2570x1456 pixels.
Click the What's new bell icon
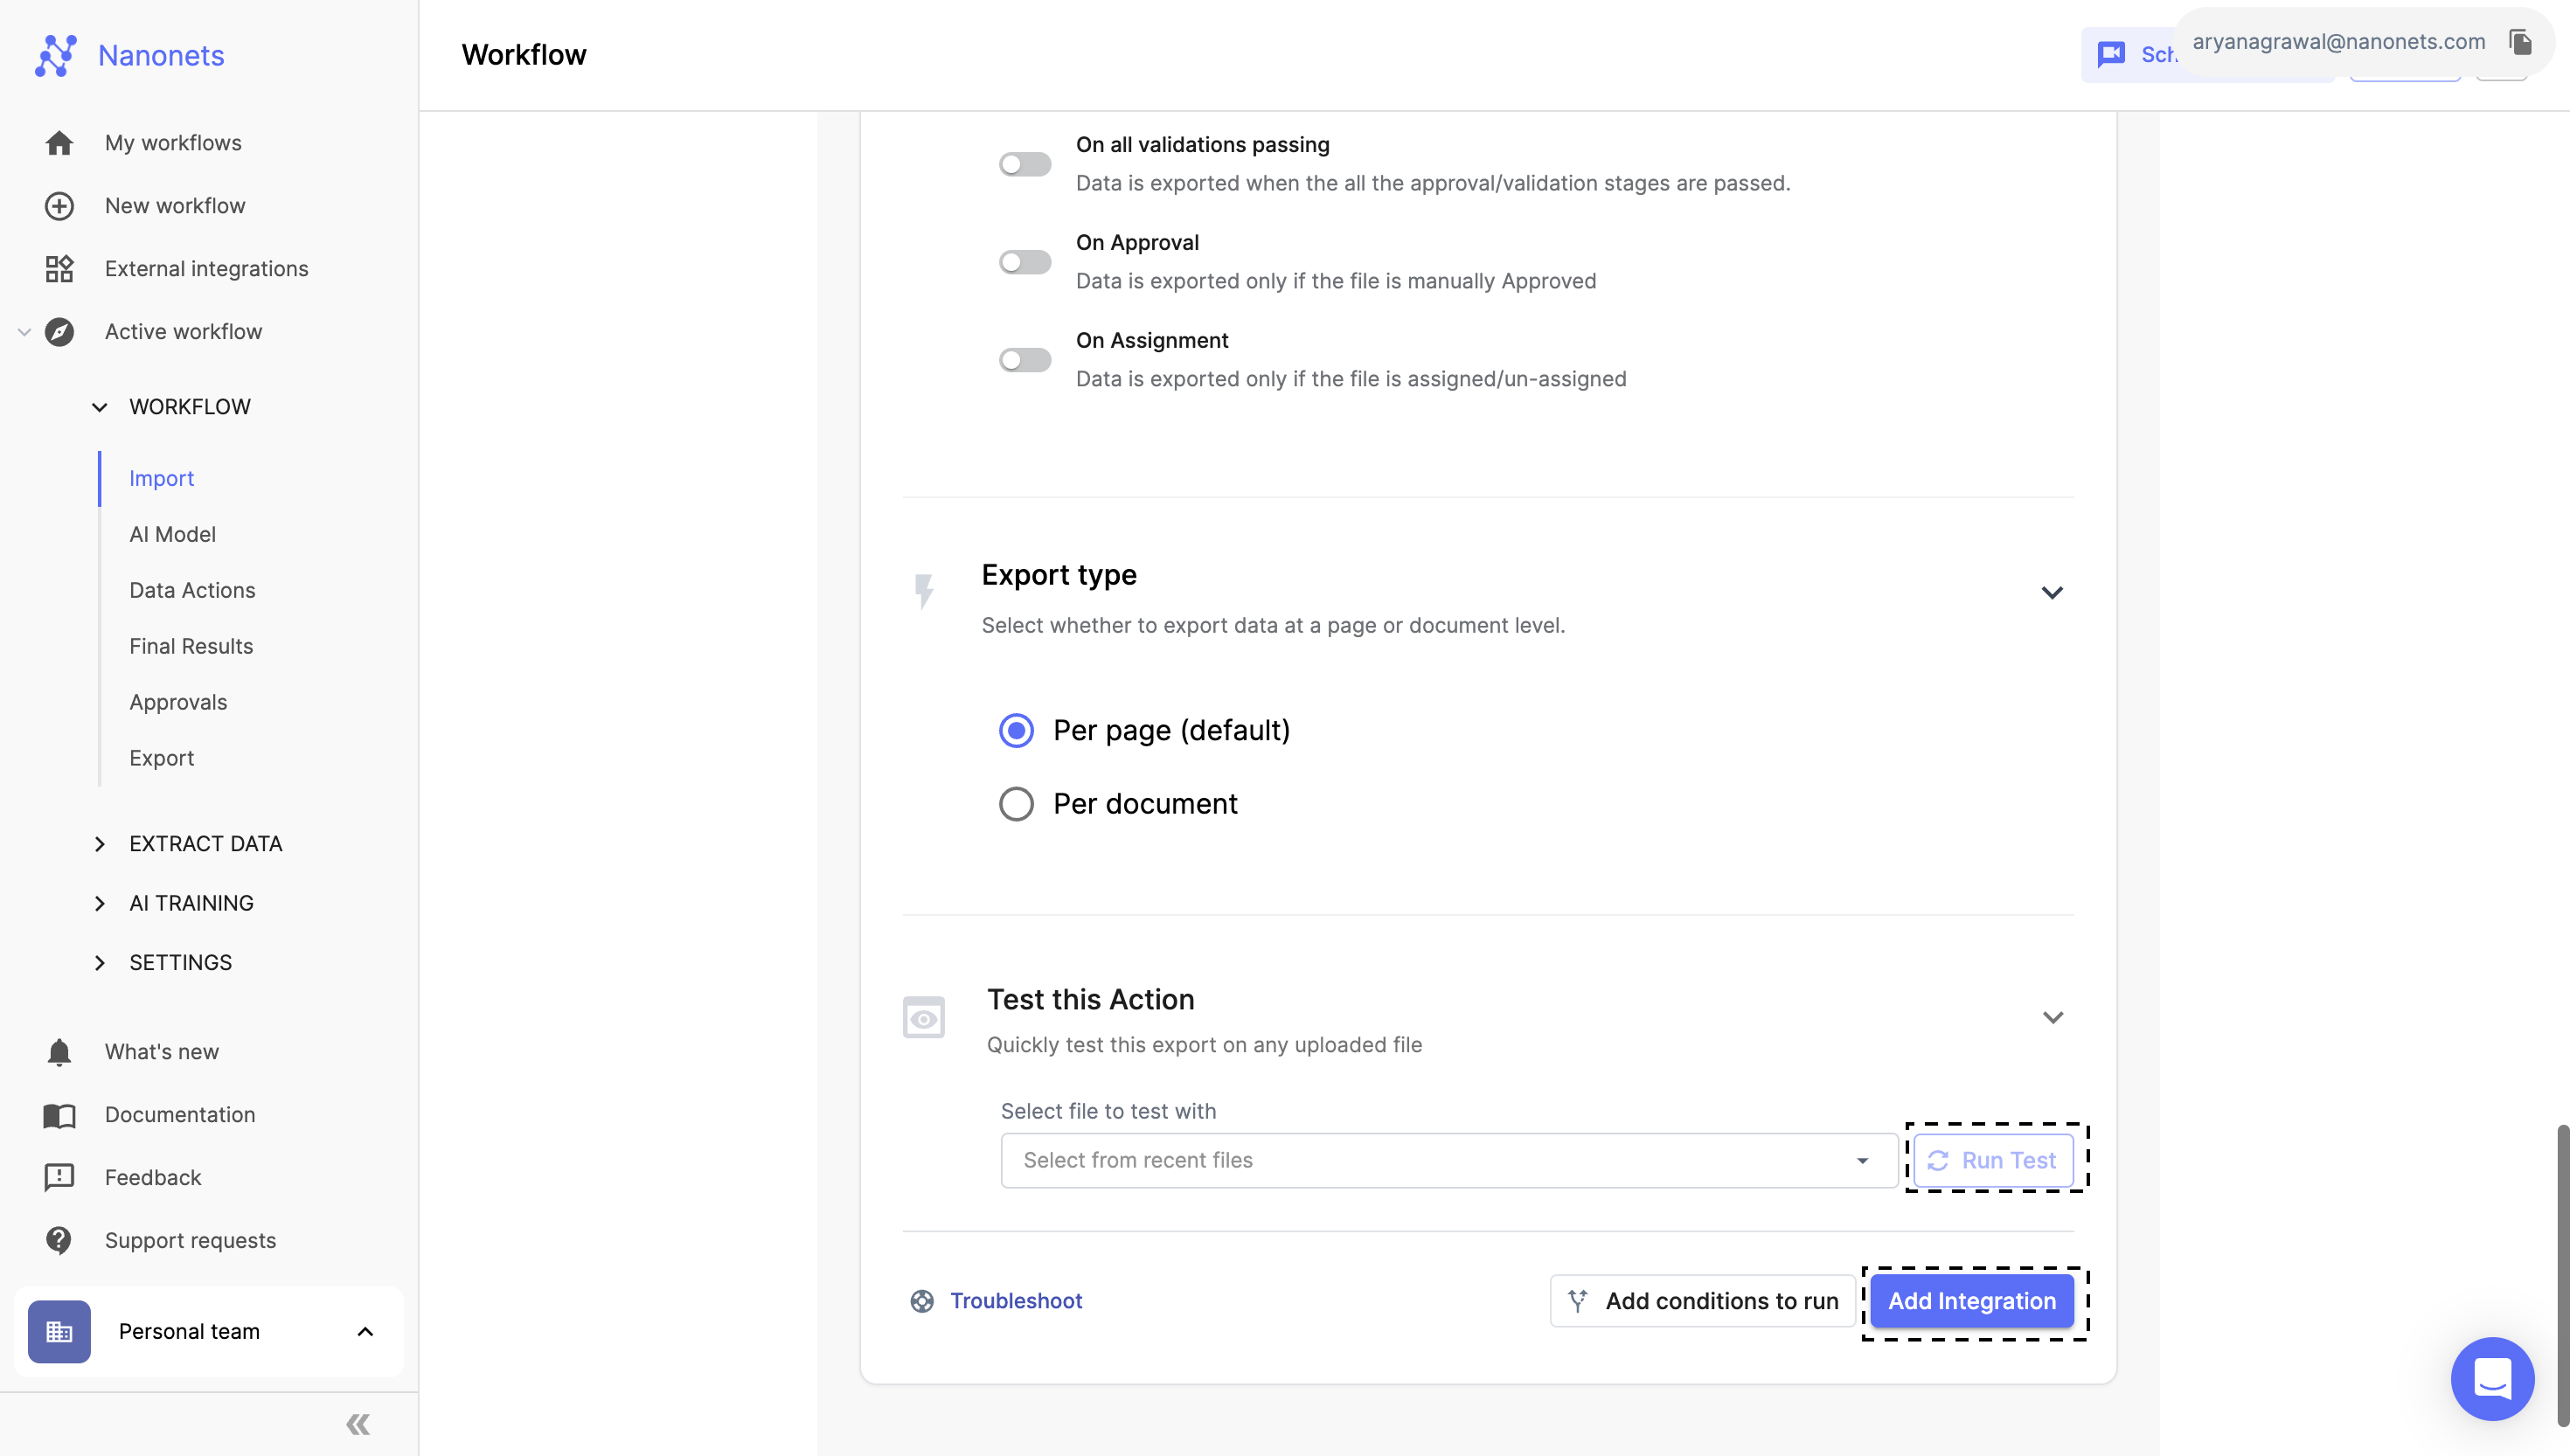click(x=59, y=1052)
